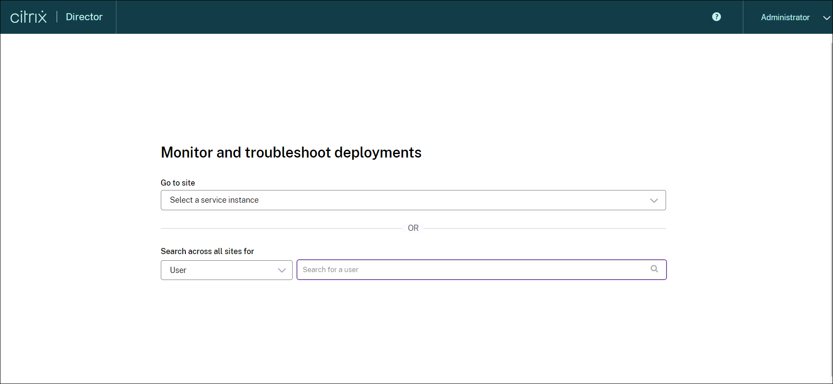The width and height of the screenshot is (833, 384).
Task: Open the User search type dropdown
Action: [226, 270]
